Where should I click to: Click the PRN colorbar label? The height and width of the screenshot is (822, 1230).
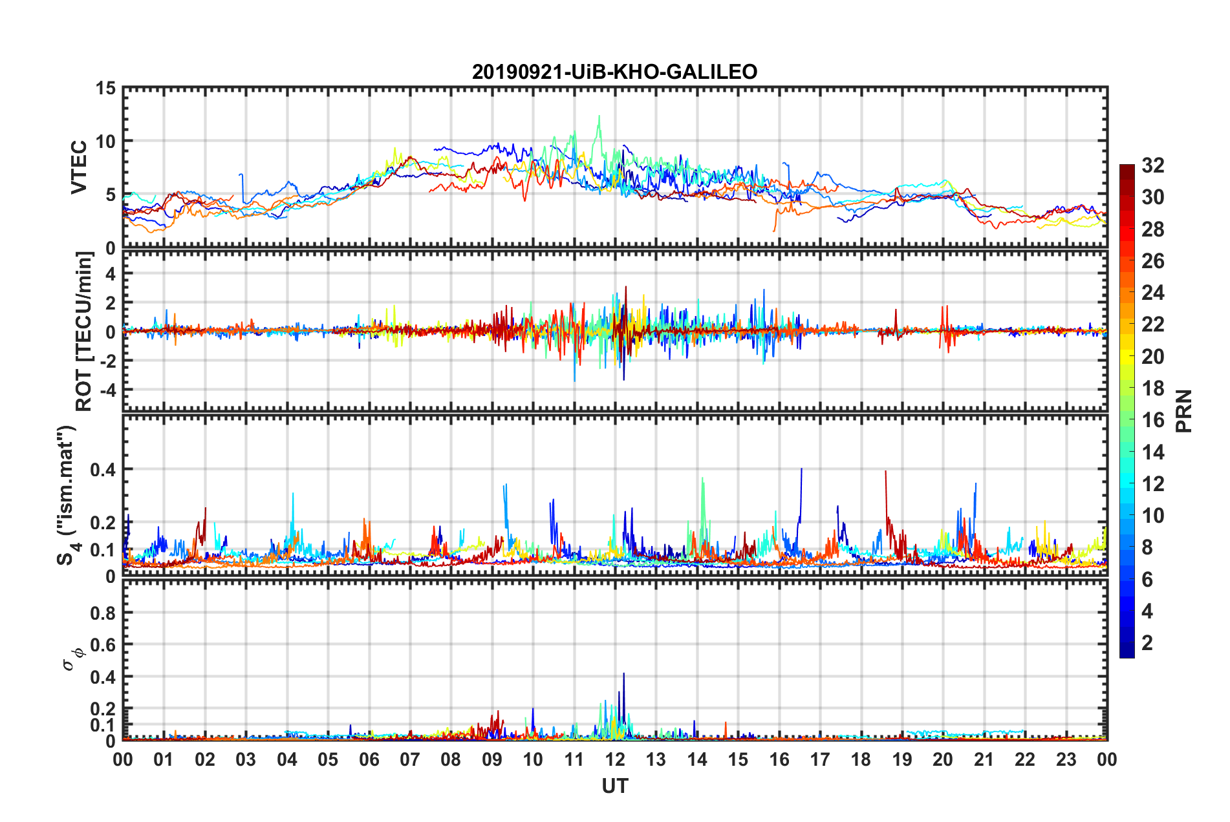pos(1184,411)
